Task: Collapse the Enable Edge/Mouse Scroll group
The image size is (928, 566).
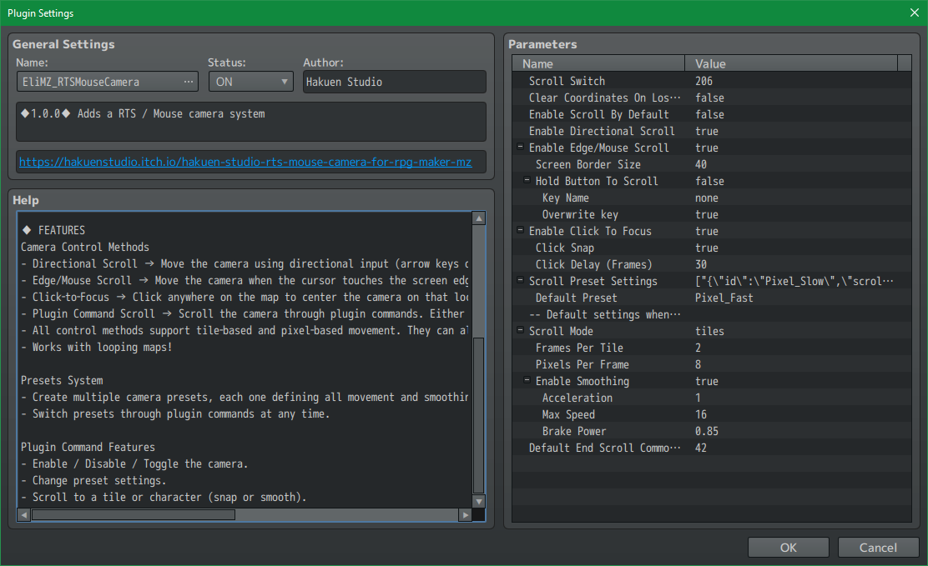Action: point(521,148)
